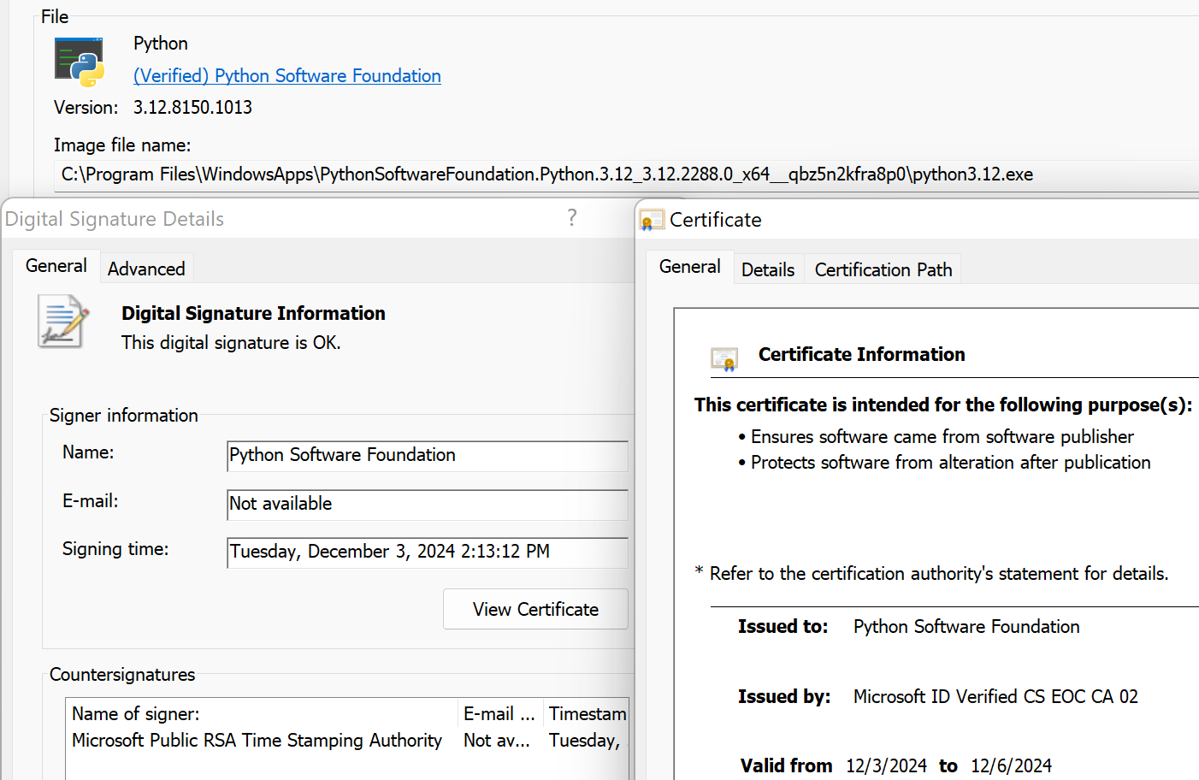
Task: Click Issued by Microsoft ID Verified CS EOC CA 02
Action: pyautogui.click(x=995, y=697)
